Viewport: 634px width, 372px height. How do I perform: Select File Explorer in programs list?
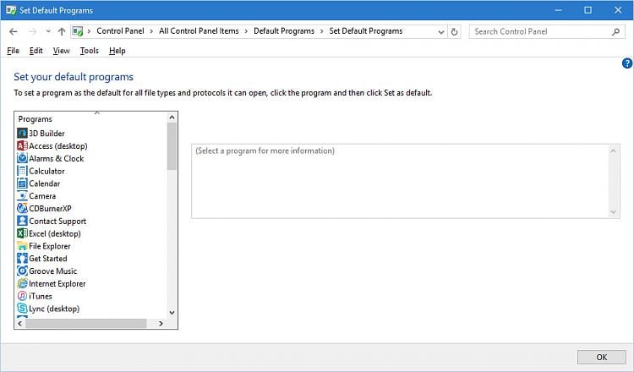(x=50, y=246)
